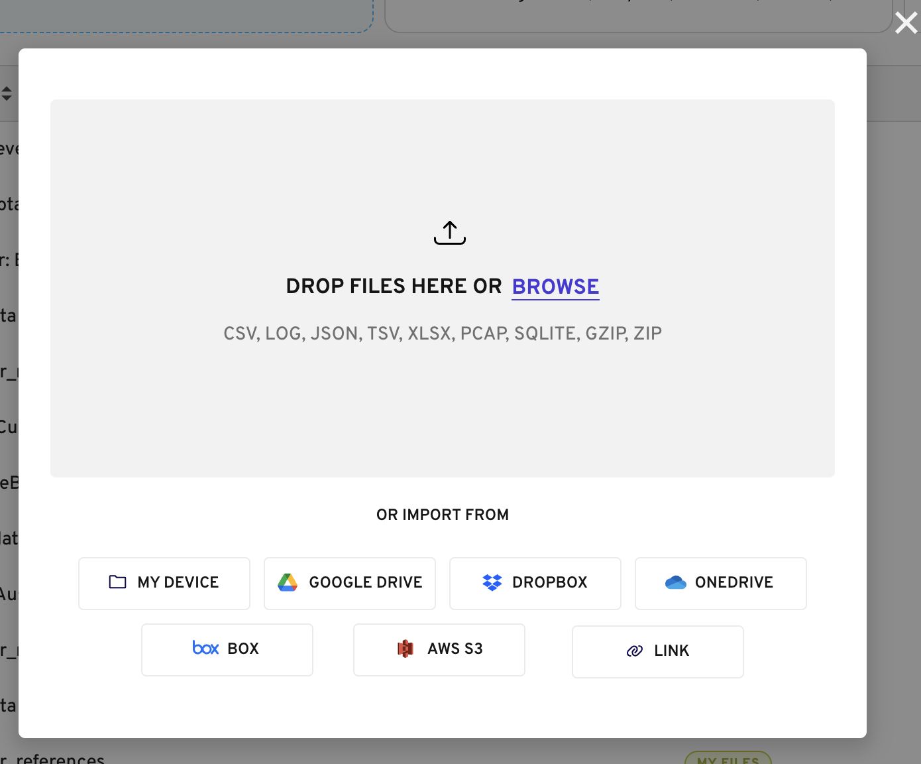Click the sort arrows in background table header

pos(7,94)
